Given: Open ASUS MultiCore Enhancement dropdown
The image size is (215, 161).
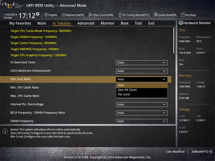Looking at the screenshot, I should click(x=142, y=71).
